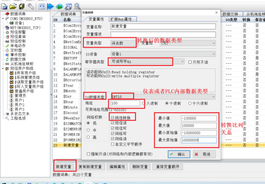Toggle the 短信读 checkbox

(113, 123)
